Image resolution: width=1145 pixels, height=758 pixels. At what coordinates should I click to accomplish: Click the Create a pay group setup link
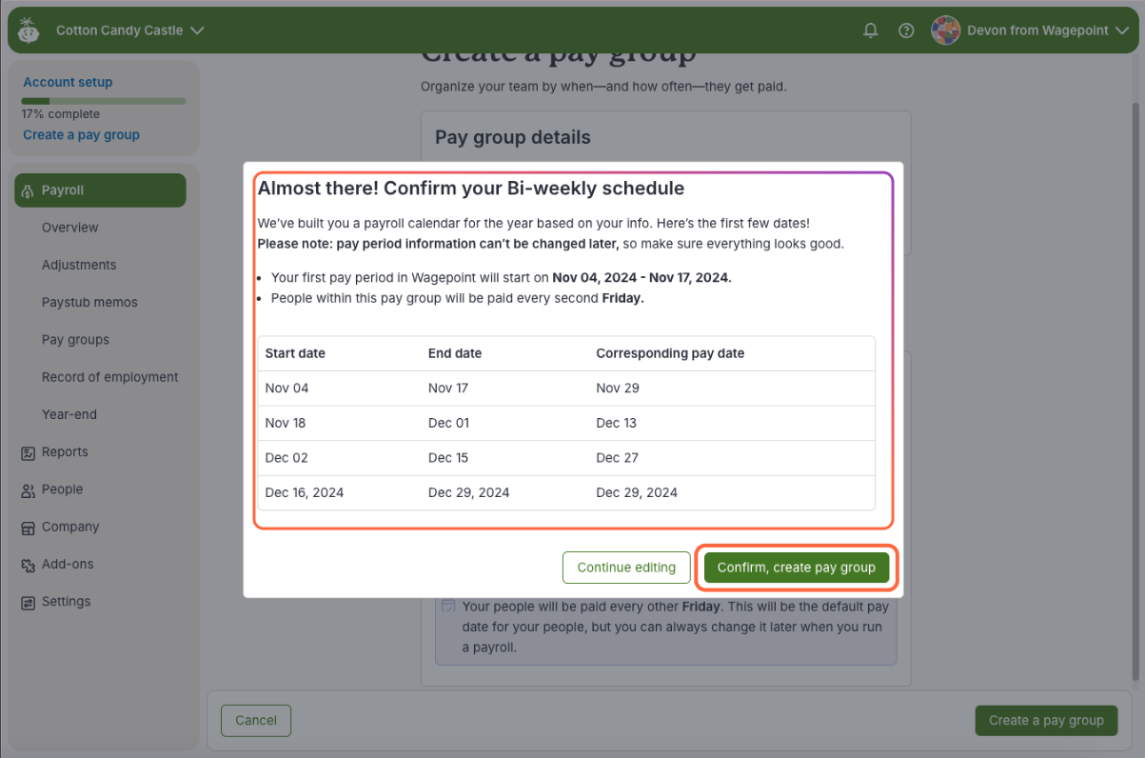81,135
